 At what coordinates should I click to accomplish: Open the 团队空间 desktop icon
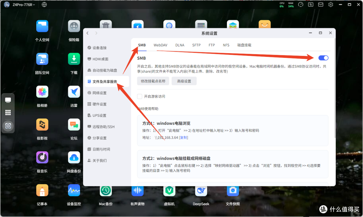click(42, 59)
